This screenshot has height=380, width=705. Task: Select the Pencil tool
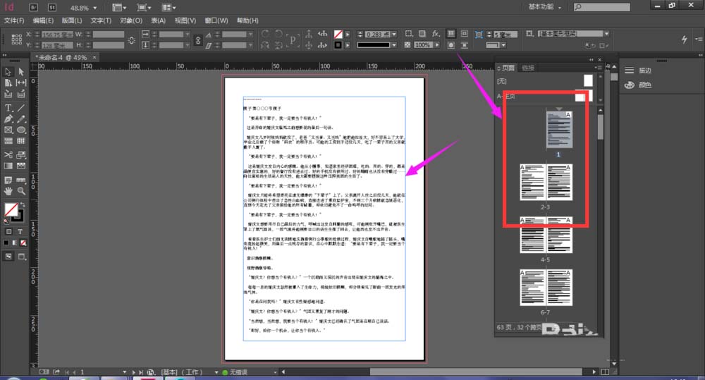(x=21, y=119)
